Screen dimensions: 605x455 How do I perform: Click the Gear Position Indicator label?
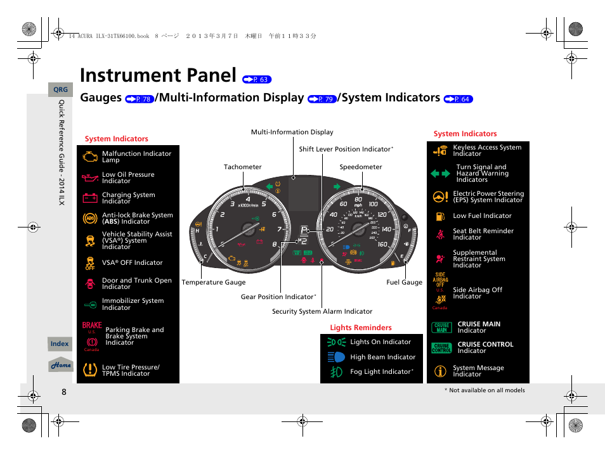(278, 297)
